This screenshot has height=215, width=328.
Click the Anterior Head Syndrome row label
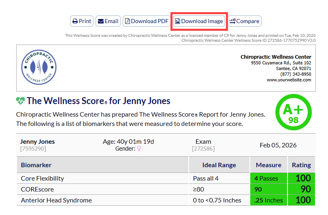click(56, 200)
